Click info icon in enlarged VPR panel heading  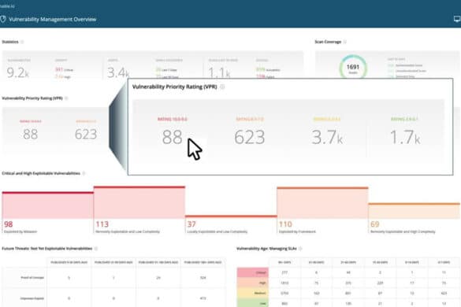tap(222, 87)
